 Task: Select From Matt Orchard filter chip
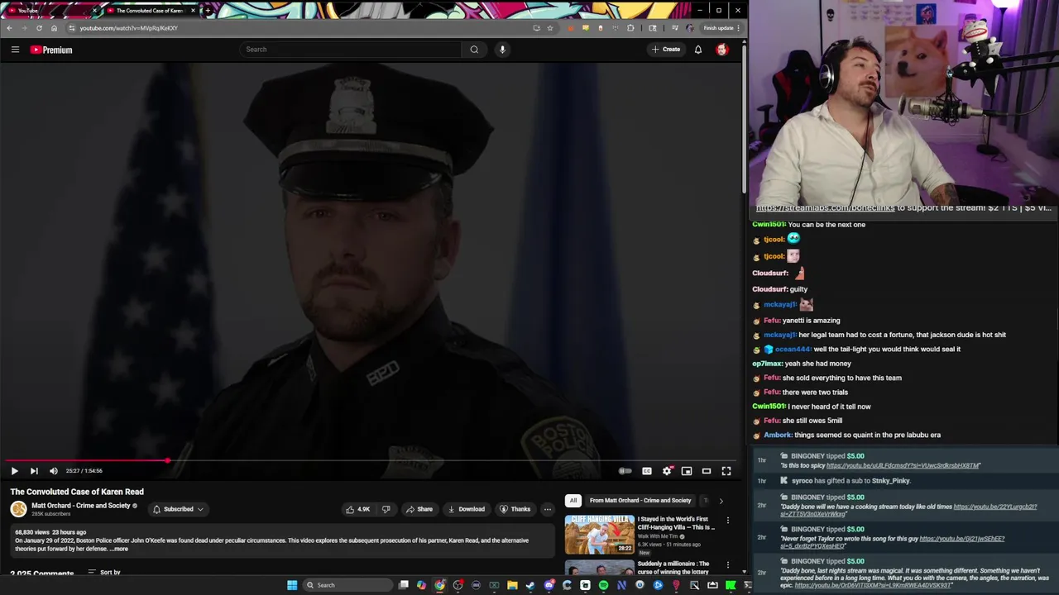click(x=640, y=501)
